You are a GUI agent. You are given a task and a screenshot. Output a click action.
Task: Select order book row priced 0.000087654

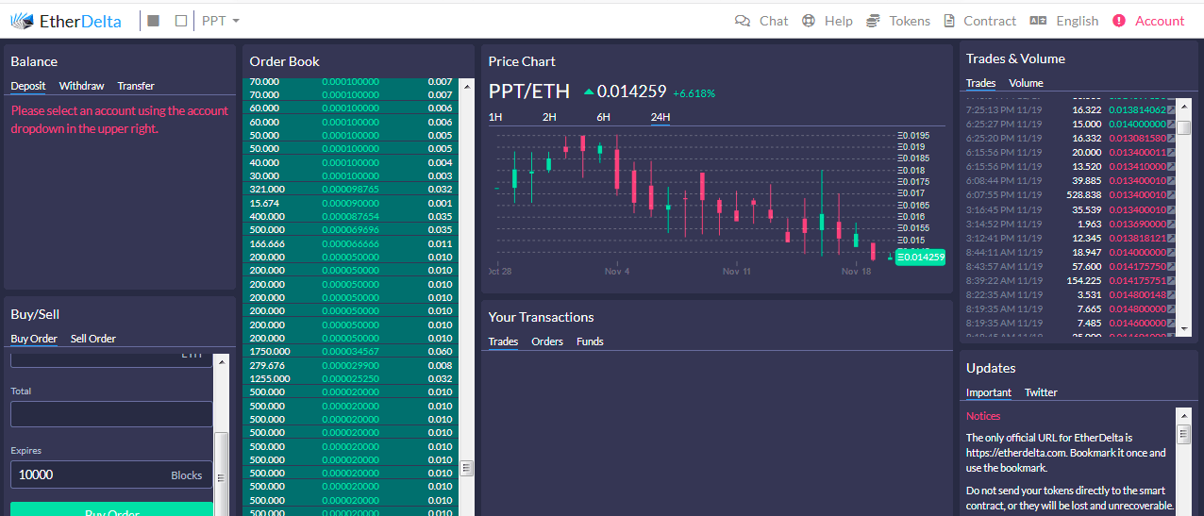pyautogui.click(x=350, y=216)
